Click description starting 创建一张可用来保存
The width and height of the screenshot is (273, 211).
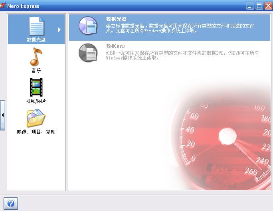pos(182,55)
